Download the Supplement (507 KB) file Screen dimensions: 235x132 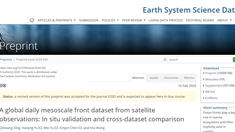click(219, 85)
